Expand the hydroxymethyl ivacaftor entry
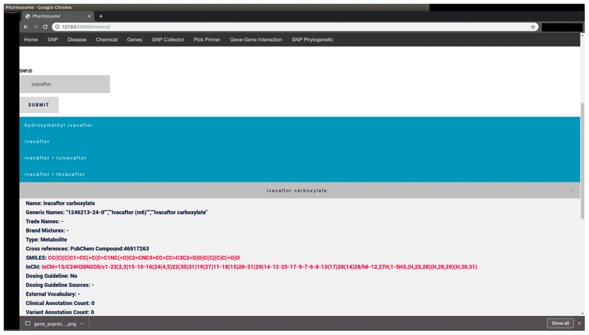 [59, 125]
